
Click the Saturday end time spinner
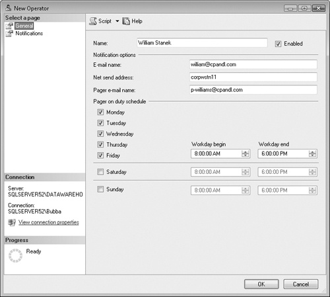[x=312, y=172]
